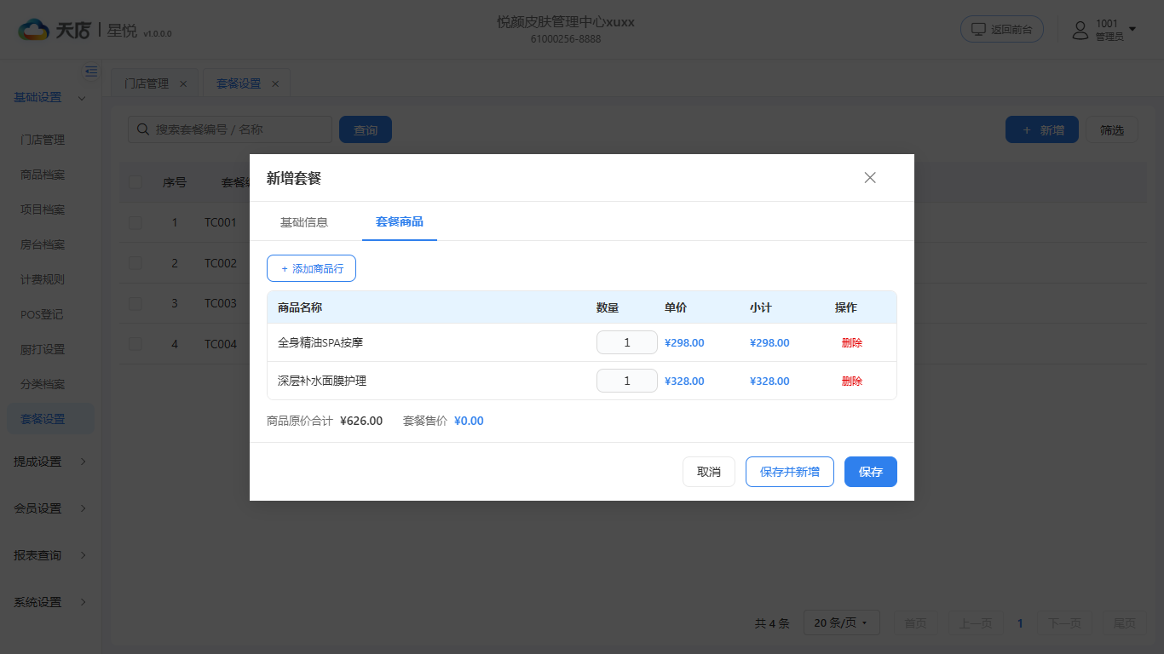Delete the 全身精油SPA按摩 row

tap(852, 342)
